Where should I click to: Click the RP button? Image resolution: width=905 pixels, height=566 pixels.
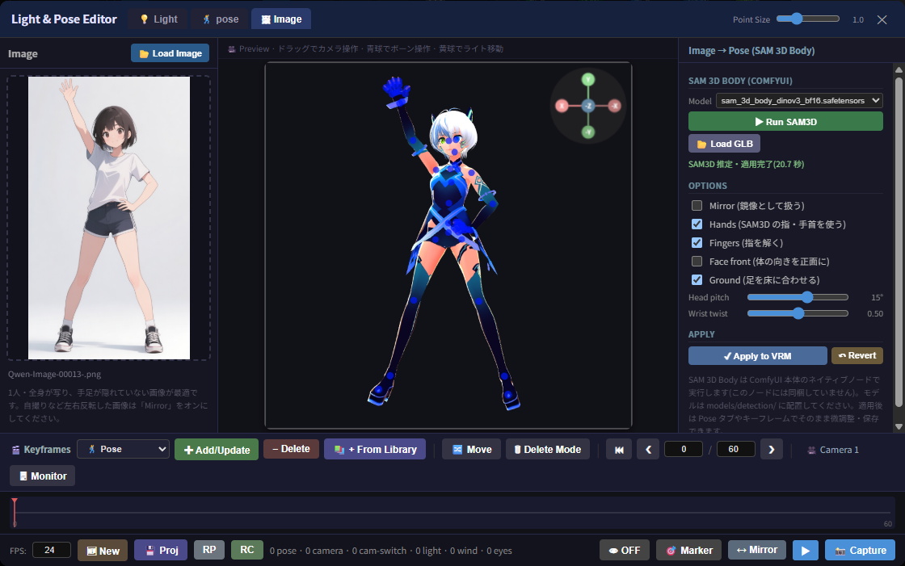click(209, 550)
